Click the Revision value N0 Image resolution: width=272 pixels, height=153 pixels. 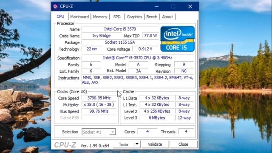click(x=184, y=71)
